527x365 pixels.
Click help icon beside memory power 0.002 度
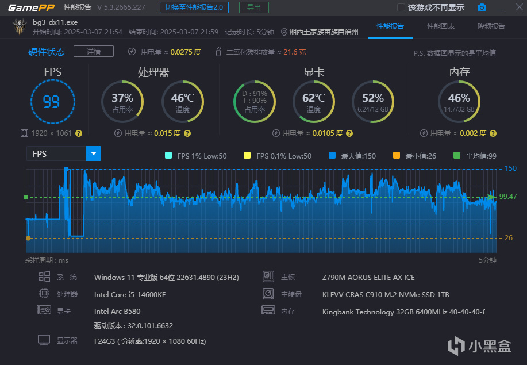[x=493, y=133]
